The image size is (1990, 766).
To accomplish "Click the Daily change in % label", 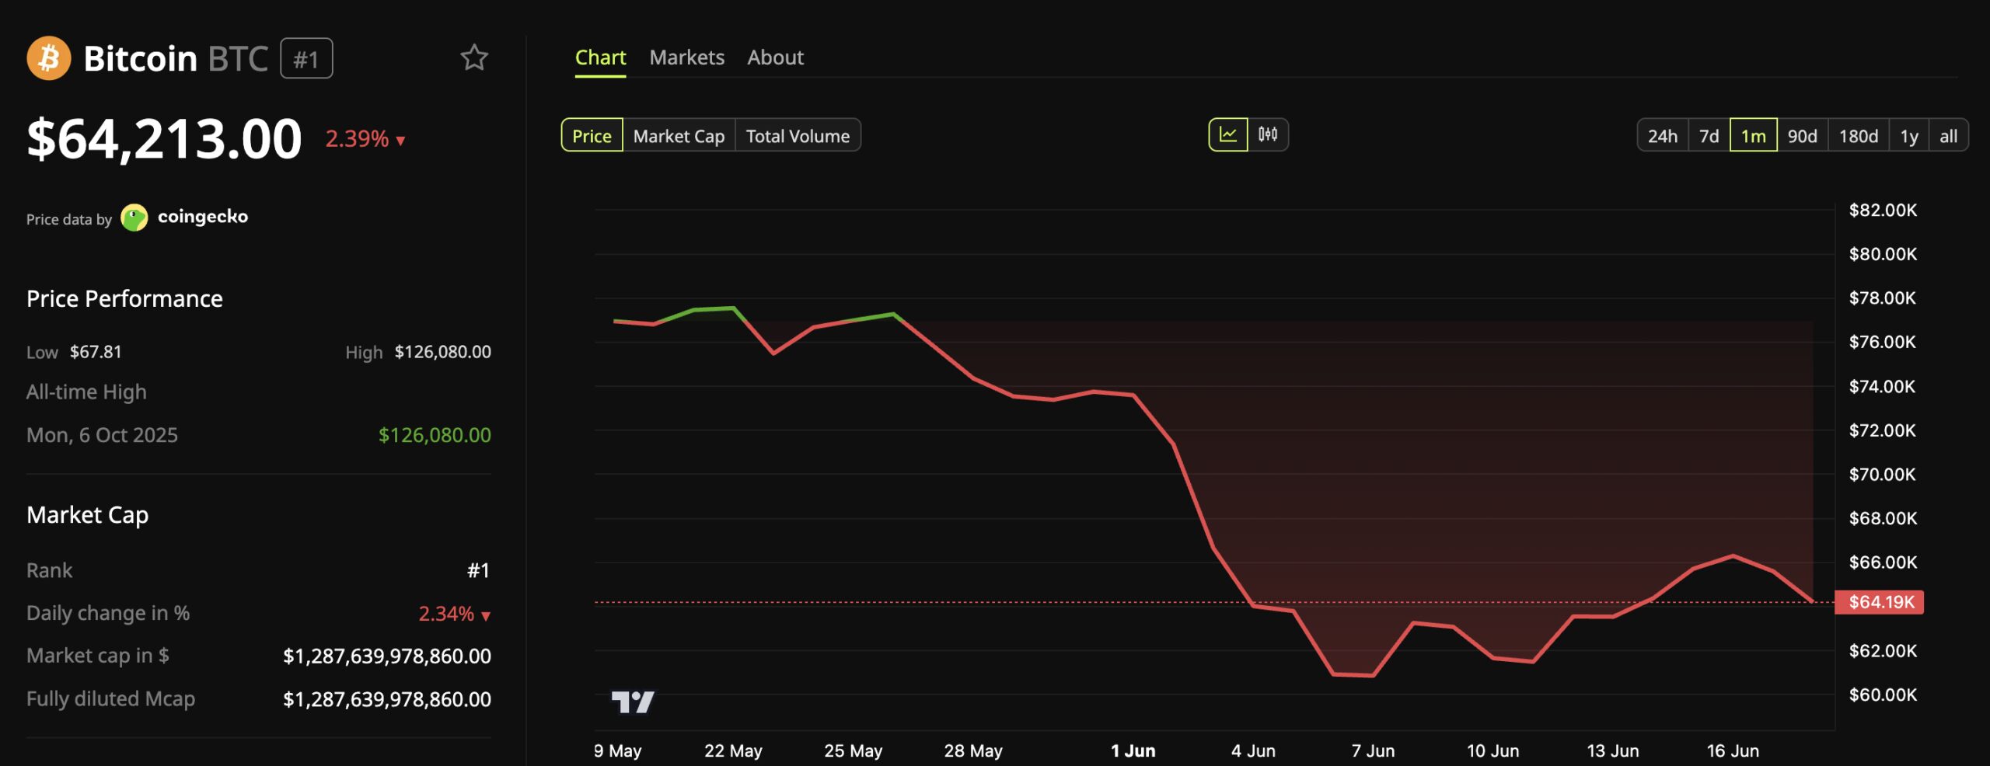I will (108, 613).
